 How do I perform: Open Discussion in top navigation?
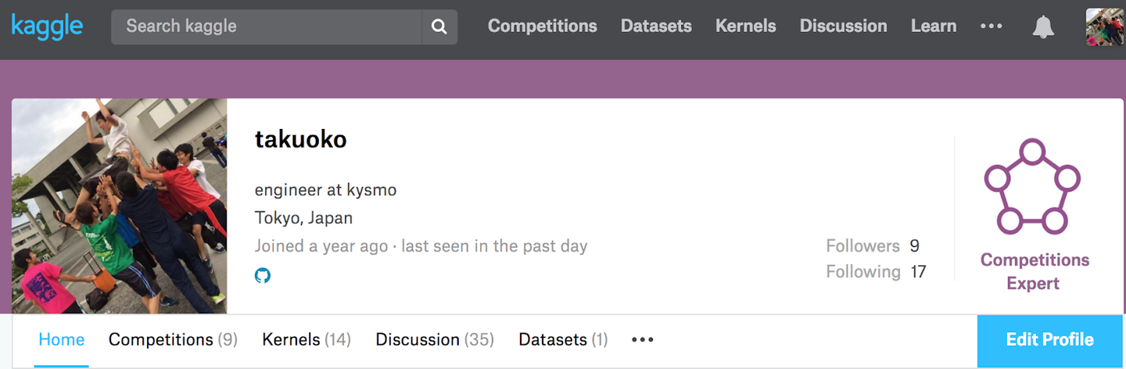pos(843,26)
